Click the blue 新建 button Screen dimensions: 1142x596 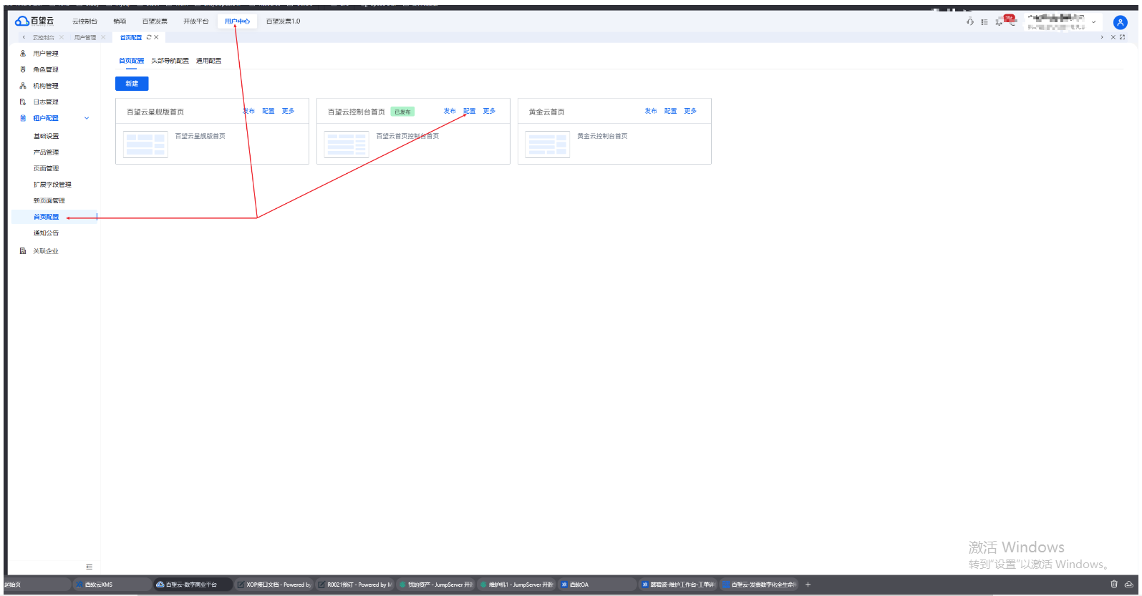(132, 84)
